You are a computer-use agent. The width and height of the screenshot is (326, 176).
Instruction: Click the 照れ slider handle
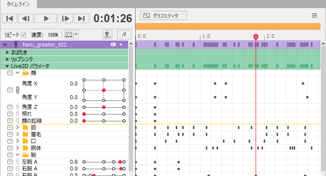(x=84, y=114)
